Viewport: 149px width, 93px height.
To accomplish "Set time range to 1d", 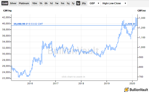I will [x=51, y=3].
